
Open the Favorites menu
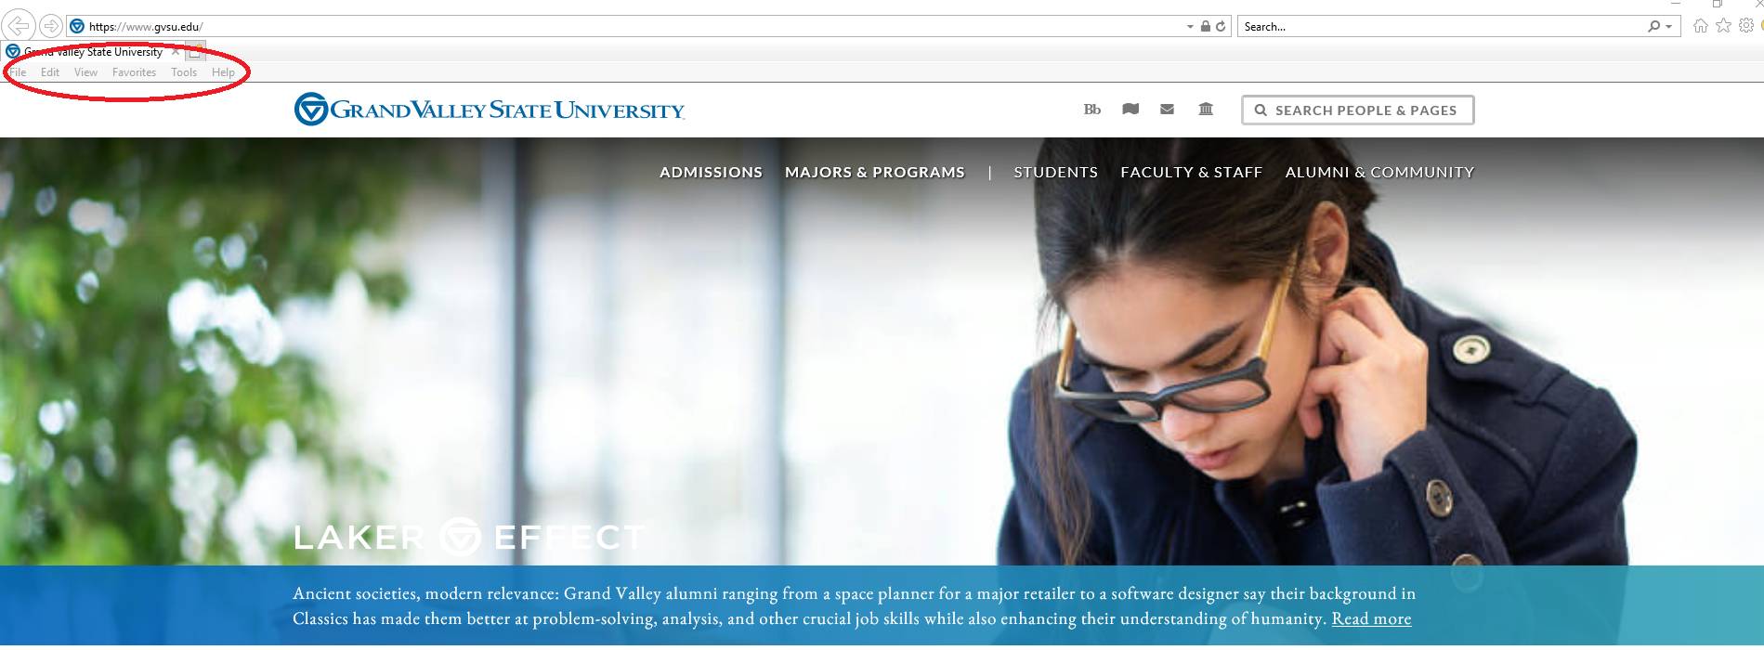click(x=134, y=72)
